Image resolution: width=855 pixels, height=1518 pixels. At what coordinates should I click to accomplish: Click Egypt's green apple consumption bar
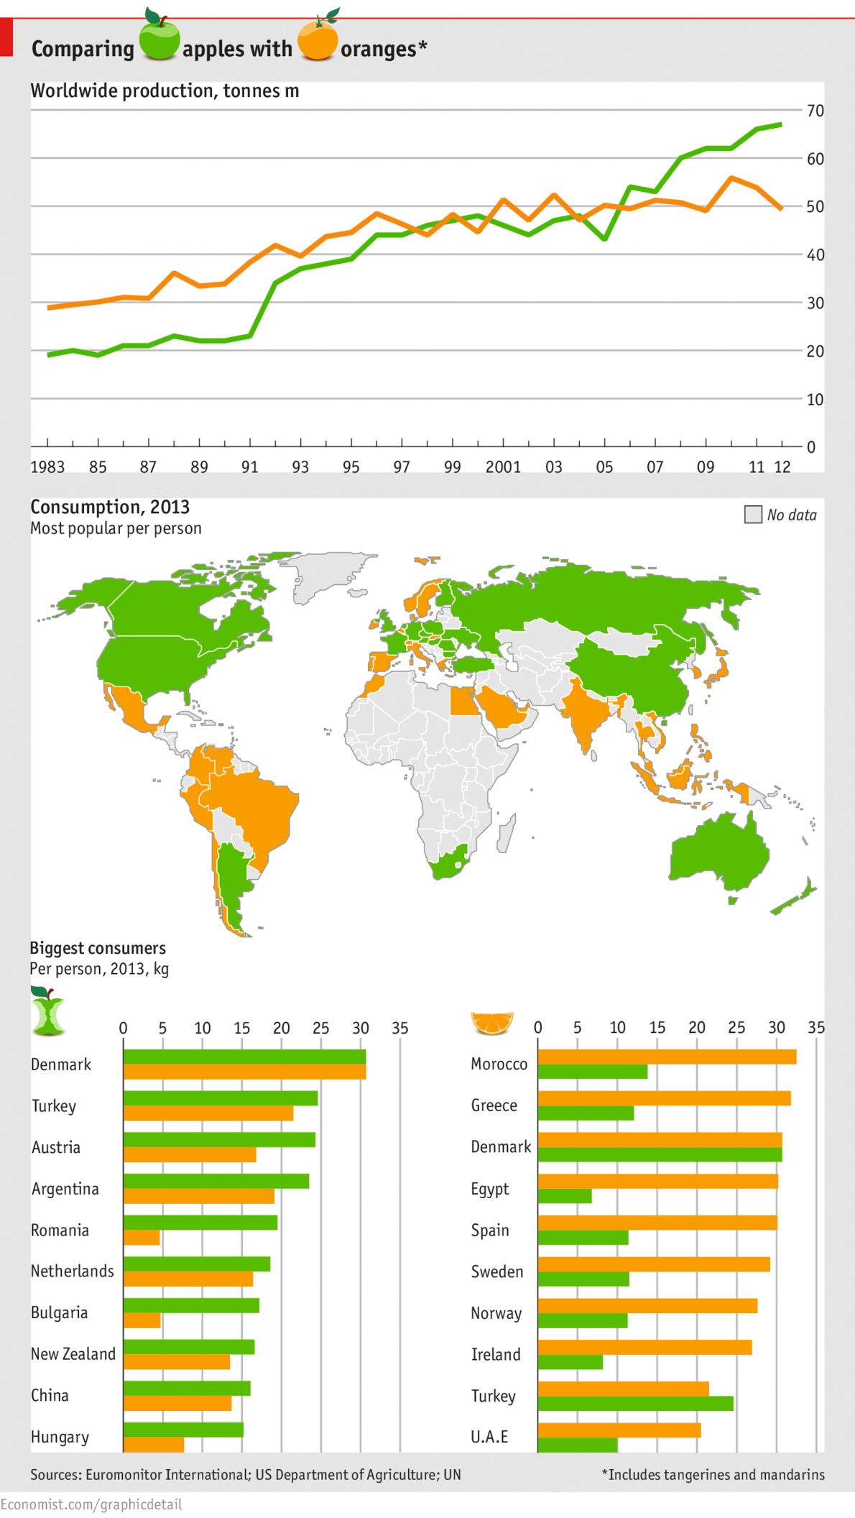coord(565,1196)
